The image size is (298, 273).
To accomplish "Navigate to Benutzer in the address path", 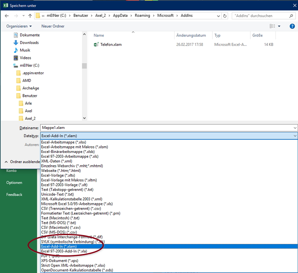I will click(81, 15).
